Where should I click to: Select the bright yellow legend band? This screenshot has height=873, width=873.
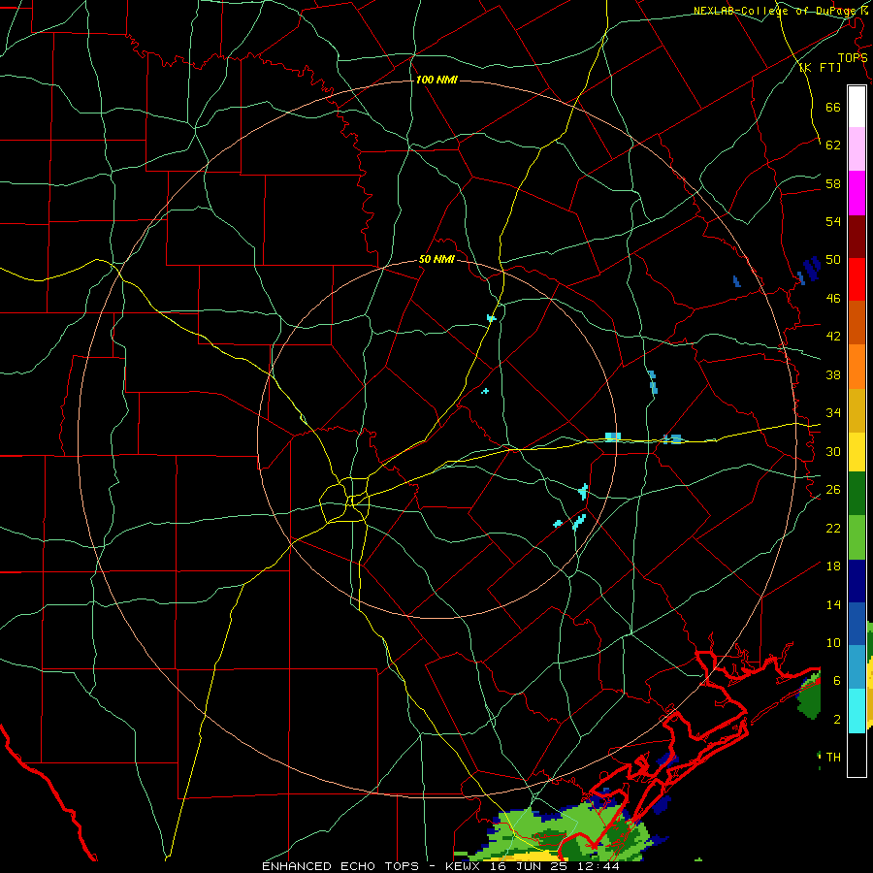click(x=857, y=452)
